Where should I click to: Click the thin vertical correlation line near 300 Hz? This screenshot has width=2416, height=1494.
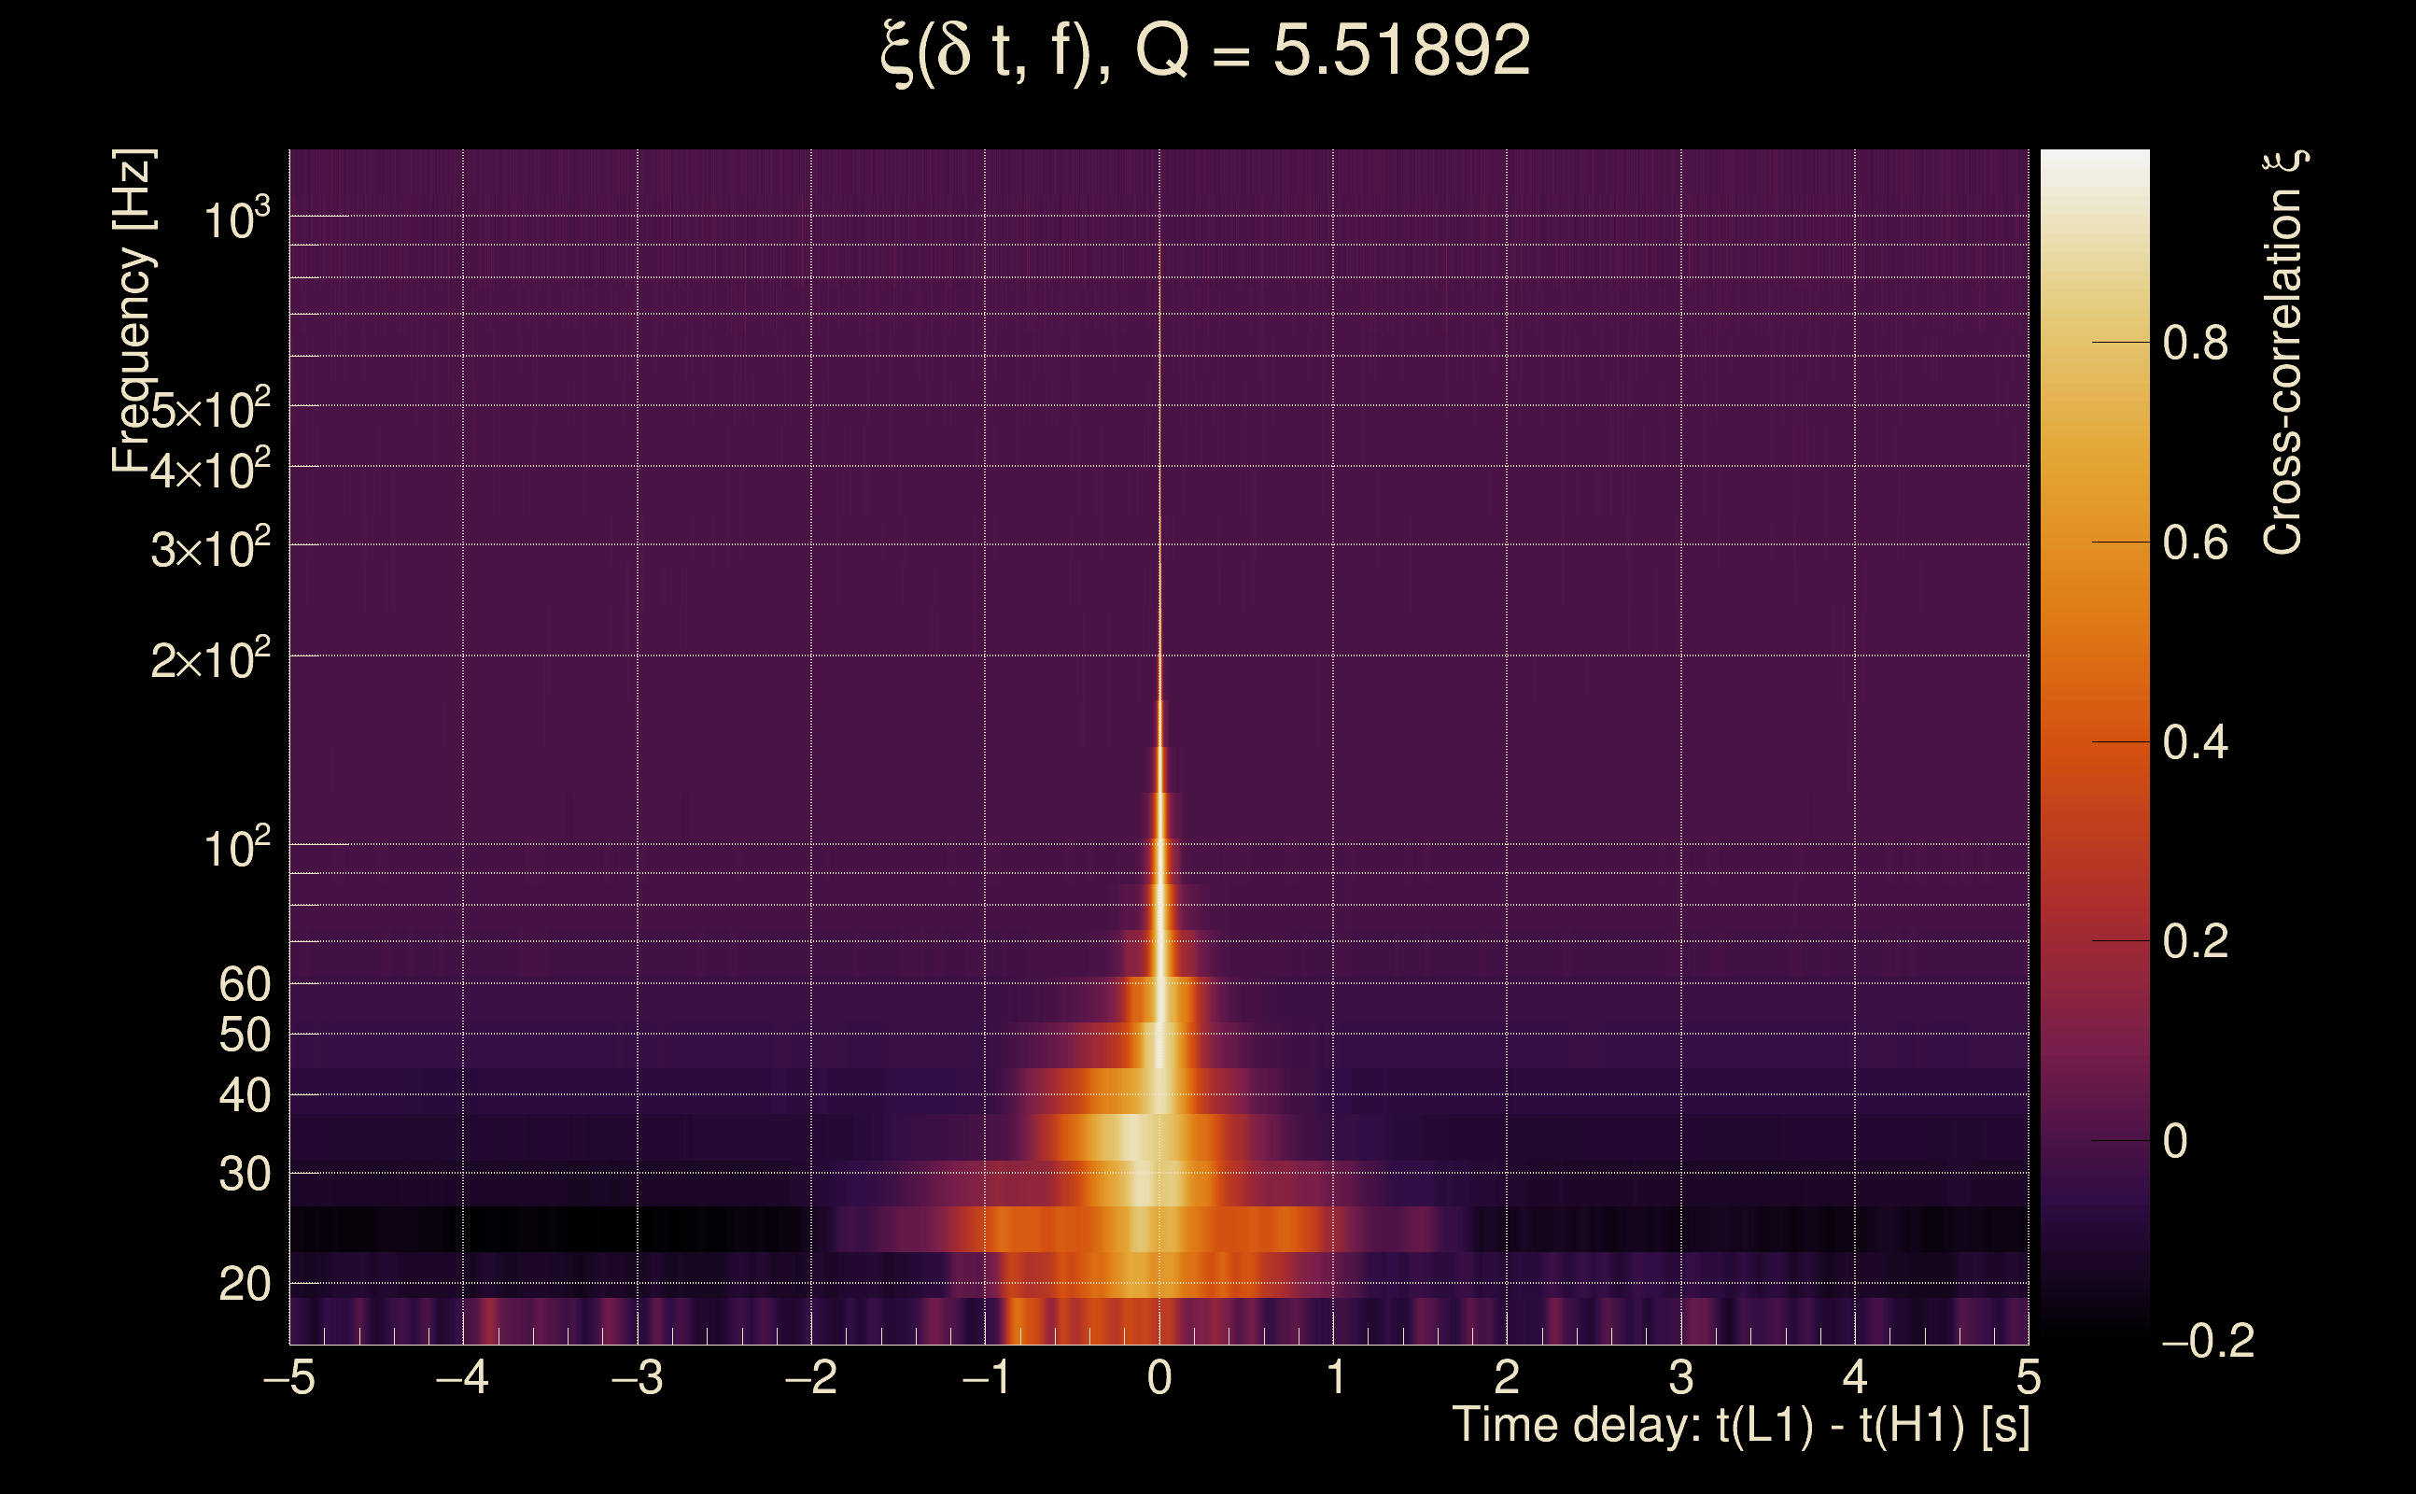pos(1159,543)
